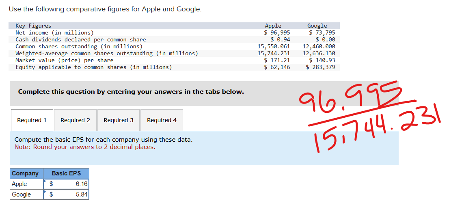Click the red rounding note text
This screenshot has width=449, height=203.
[85, 147]
